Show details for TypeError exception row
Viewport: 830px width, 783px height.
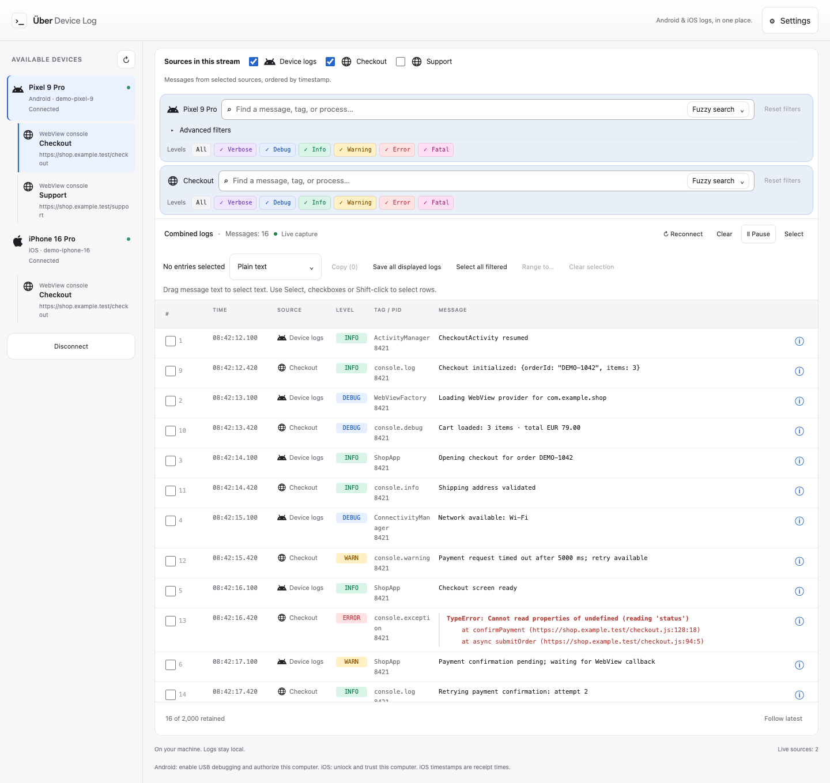pyautogui.click(x=799, y=621)
